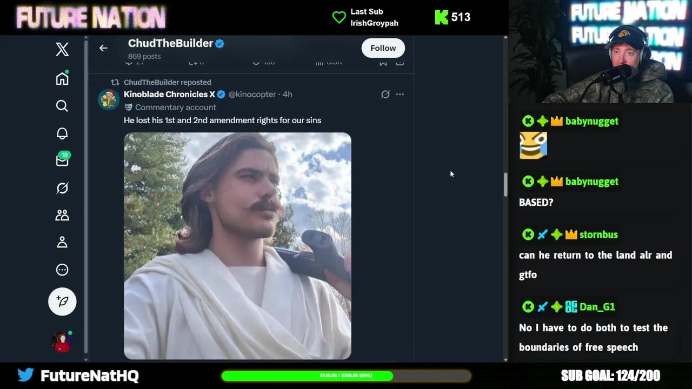Open Kinoblade Chronicles X profile name
The height and width of the screenshot is (389, 692).
pos(169,95)
